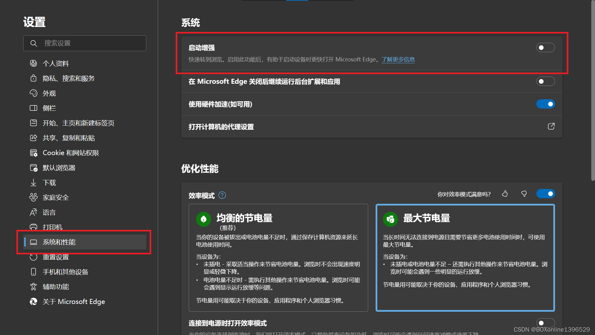This screenshot has width=595, height=335.
Task: Click the accessibility icon beside 辅助功能
Action: (x=33, y=287)
